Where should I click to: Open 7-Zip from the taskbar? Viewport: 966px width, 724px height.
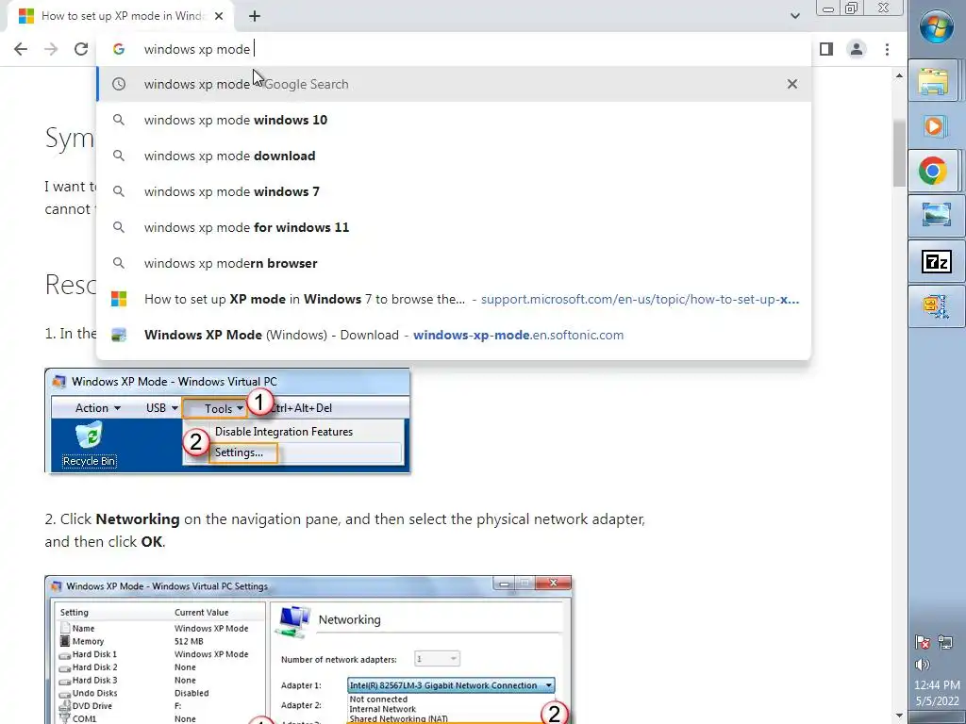pos(937,262)
